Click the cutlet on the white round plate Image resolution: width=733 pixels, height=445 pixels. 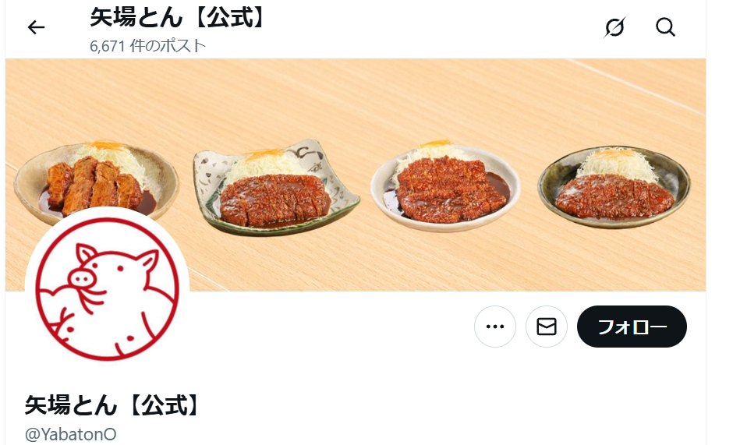(x=449, y=189)
